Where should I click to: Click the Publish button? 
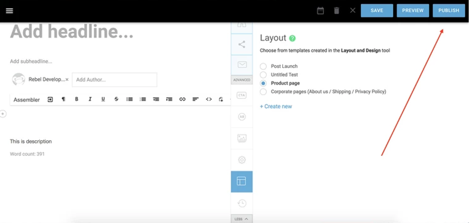(448, 11)
